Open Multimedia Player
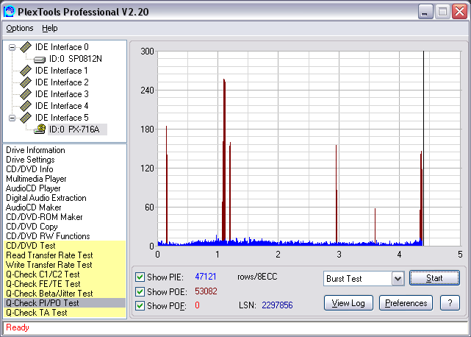 point(36,179)
